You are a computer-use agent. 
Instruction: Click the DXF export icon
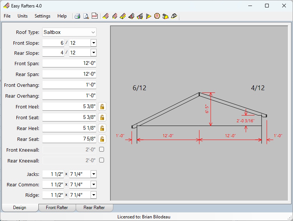click(x=95, y=16)
